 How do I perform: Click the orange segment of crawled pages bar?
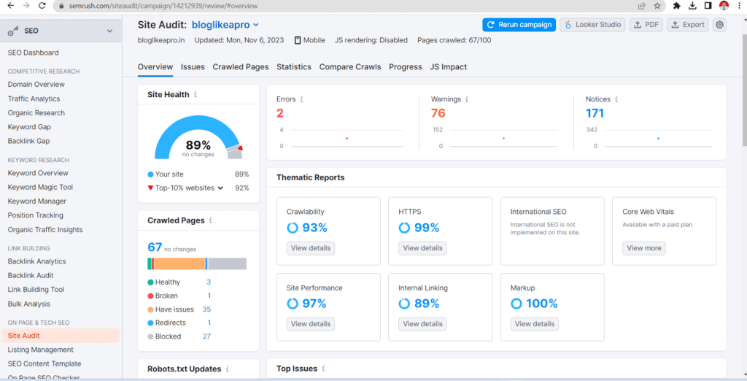[179, 263]
